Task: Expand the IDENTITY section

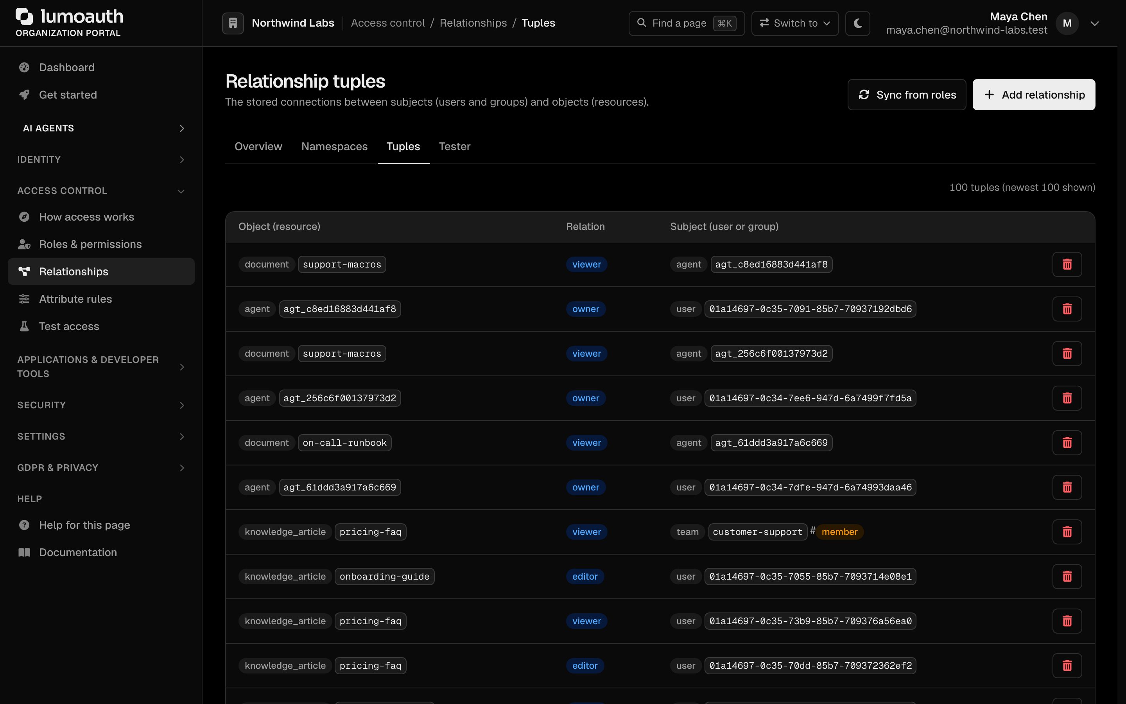Action: 101,160
